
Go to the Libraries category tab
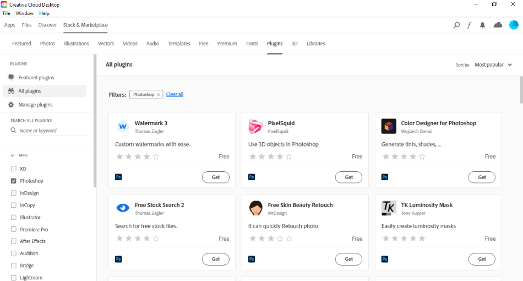click(316, 44)
